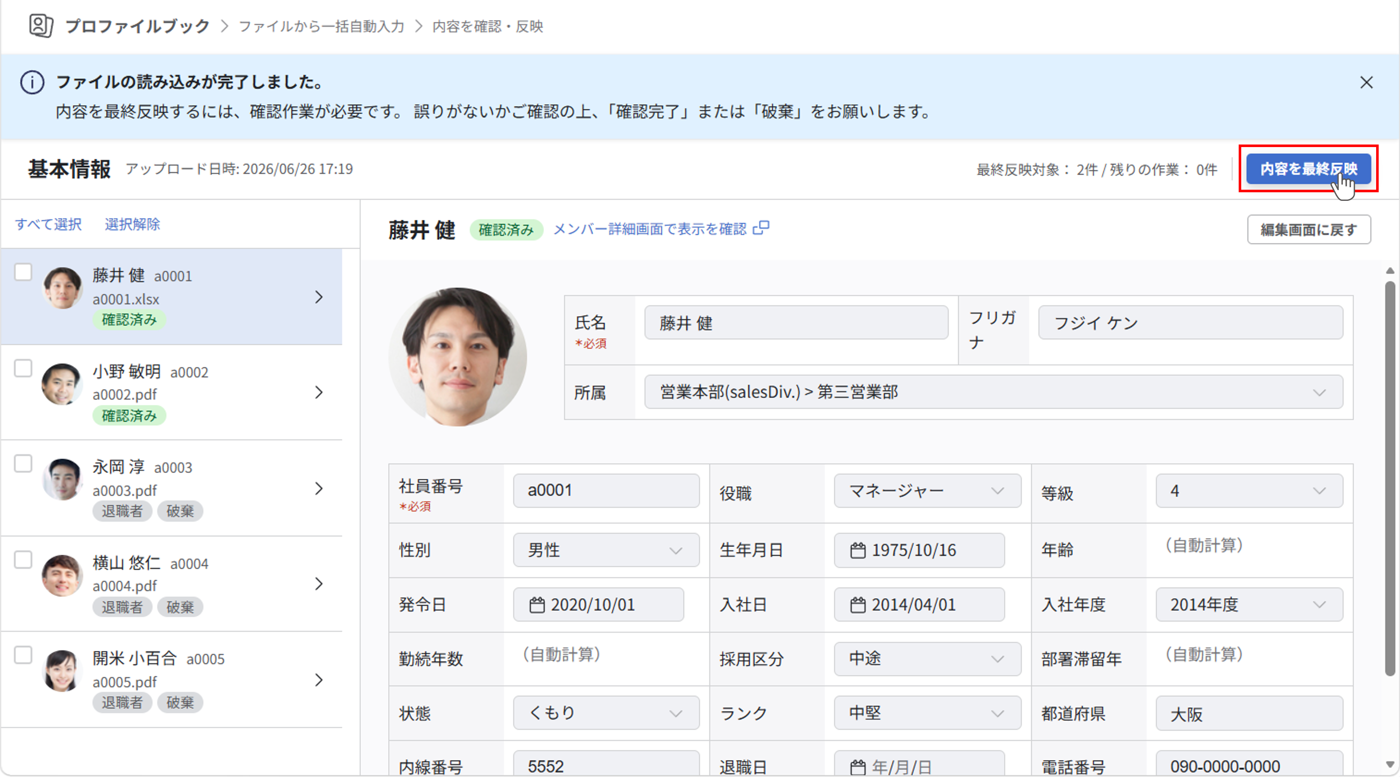Go to ファイルから一括自動入力 breadcrumb
1400x777 pixels.
(x=322, y=26)
